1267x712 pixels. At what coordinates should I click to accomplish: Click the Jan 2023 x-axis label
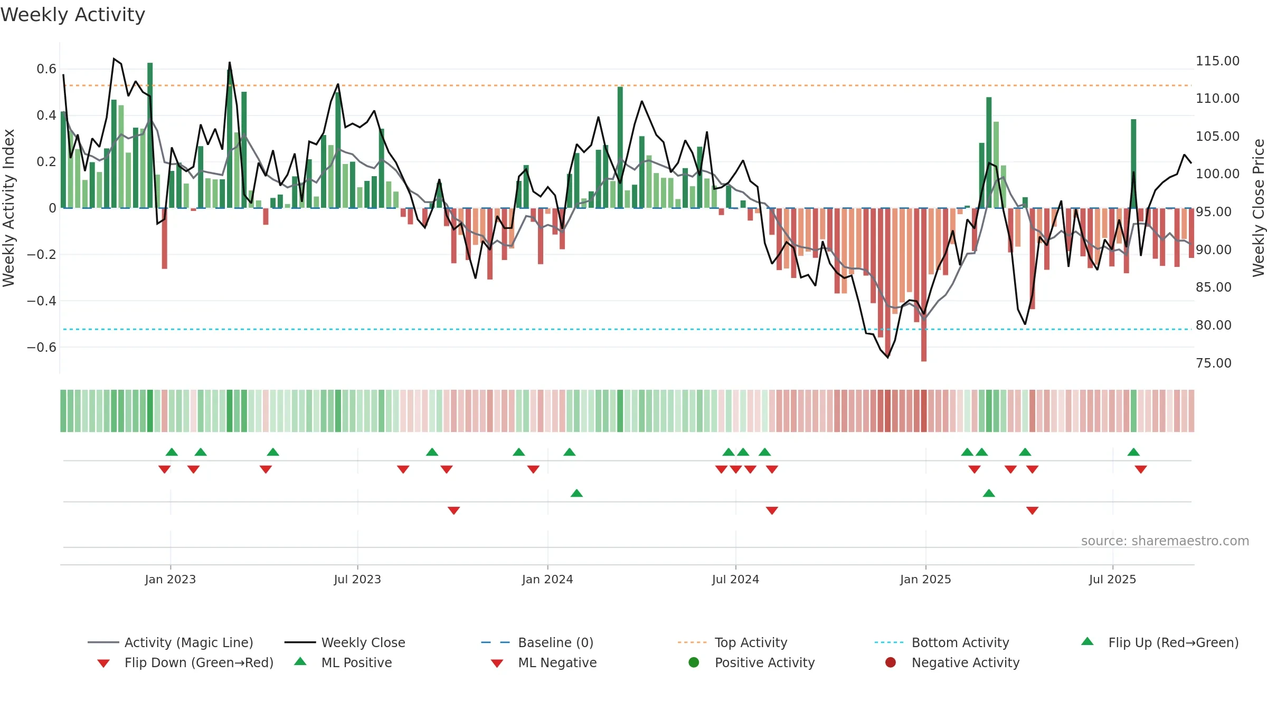coord(171,579)
